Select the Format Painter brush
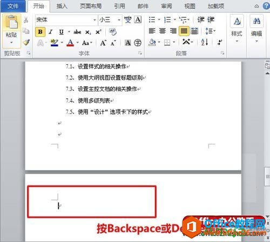This screenshot has height=242, width=270. (26, 43)
